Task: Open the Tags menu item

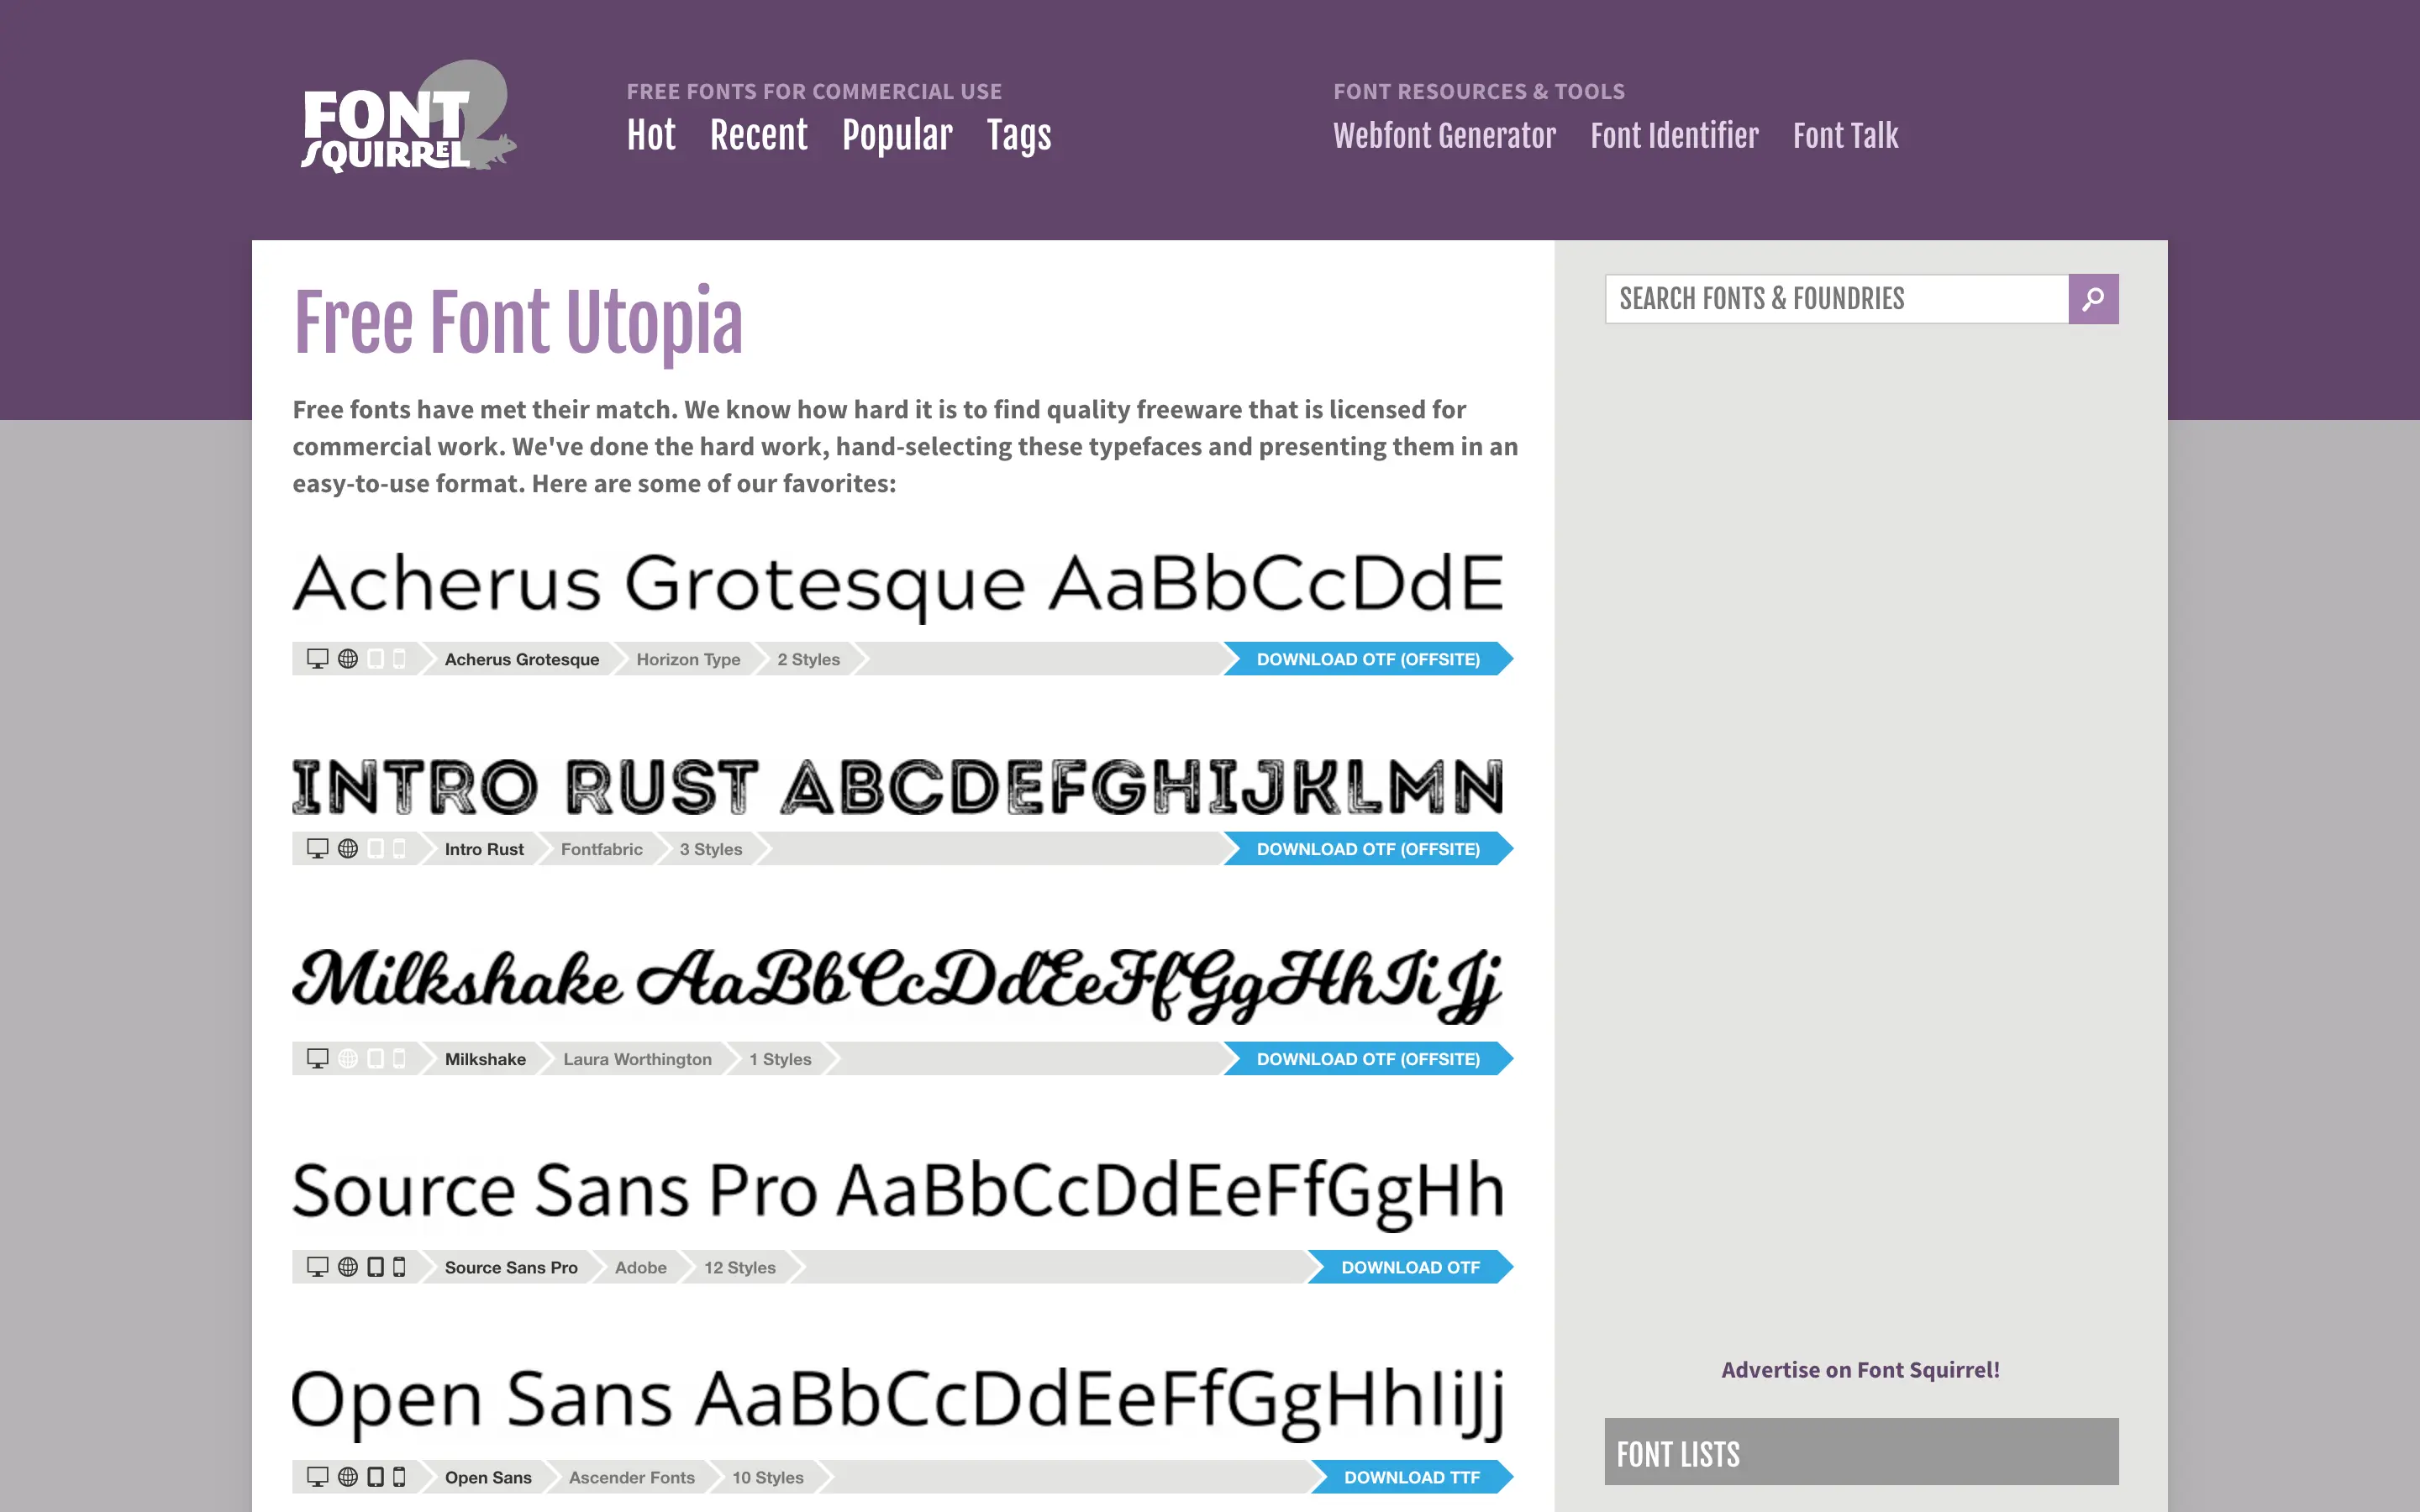Action: [1019, 135]
